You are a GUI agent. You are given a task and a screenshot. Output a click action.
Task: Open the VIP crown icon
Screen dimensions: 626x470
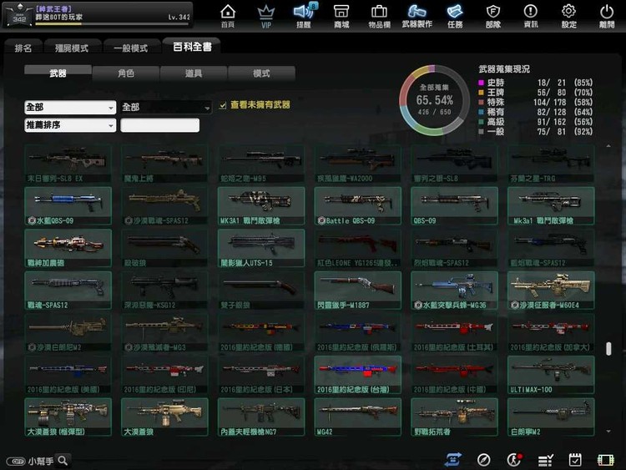[x=266, y=16]
